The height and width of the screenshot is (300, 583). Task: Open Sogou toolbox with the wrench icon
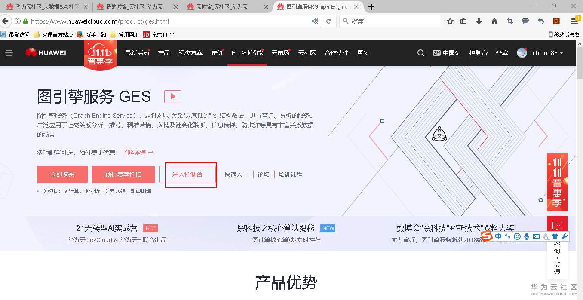pos(565,236)
